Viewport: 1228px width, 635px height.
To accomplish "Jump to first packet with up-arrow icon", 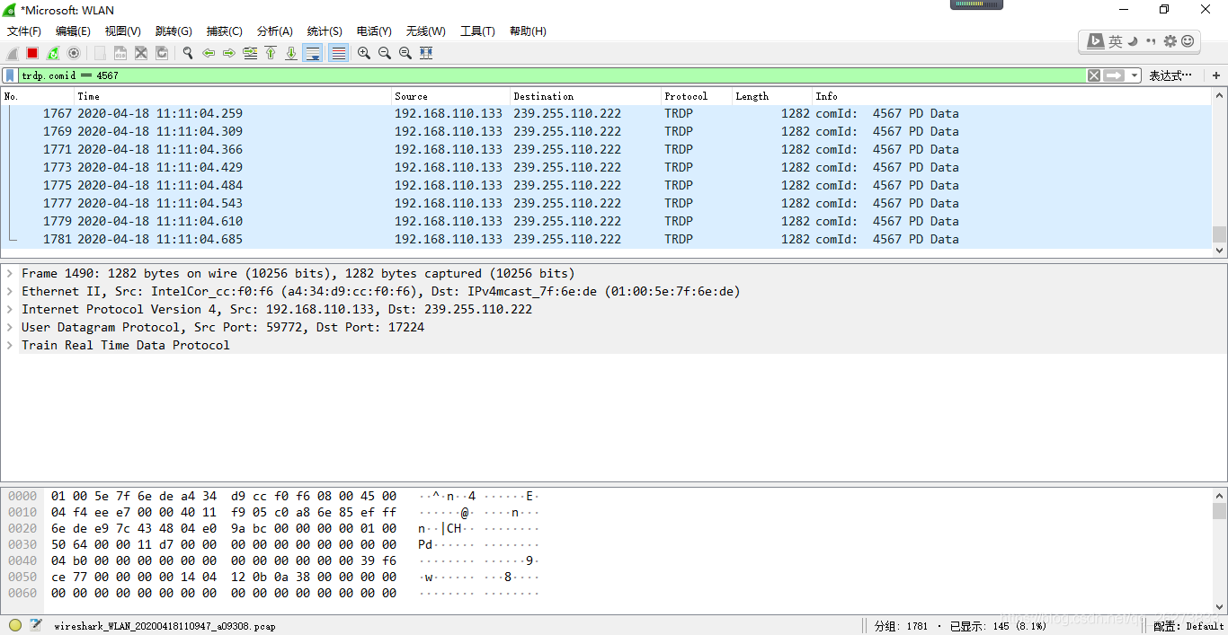I will (271, 52).
